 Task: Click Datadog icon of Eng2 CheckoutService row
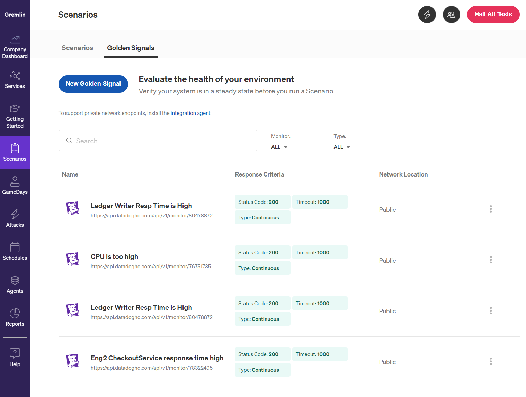click(73, 361)
